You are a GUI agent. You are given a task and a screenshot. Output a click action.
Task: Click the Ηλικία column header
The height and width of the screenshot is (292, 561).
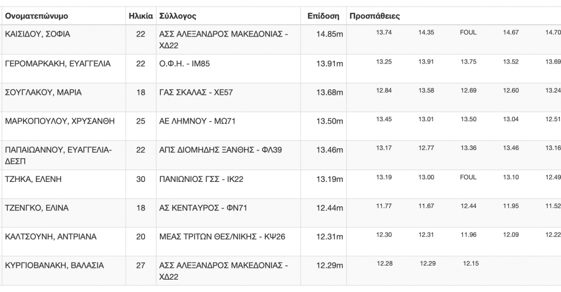pyautogui.click(x=141, y=16)
